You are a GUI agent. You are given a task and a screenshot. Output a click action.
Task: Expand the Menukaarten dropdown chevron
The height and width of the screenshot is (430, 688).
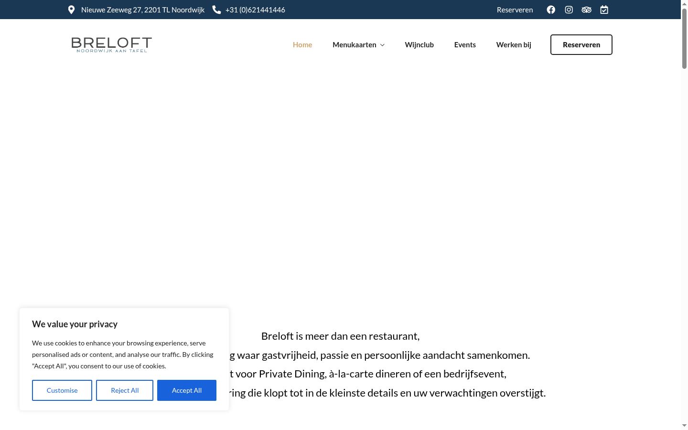382,45
